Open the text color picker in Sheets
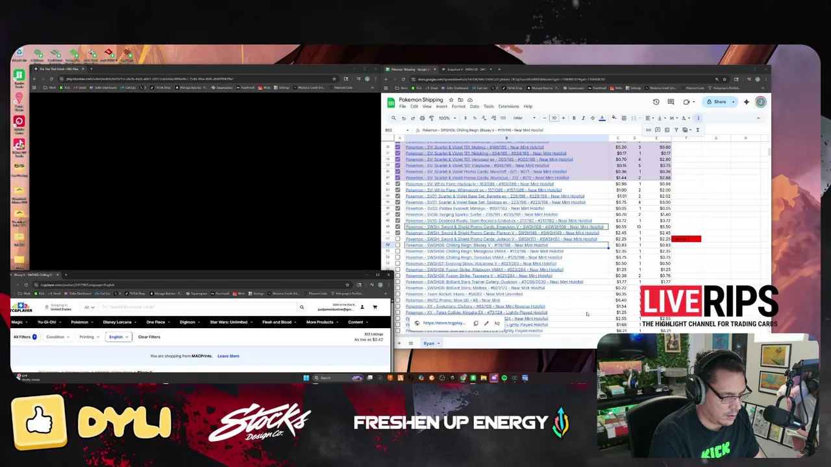831x467 pixels. click(602, 118)
